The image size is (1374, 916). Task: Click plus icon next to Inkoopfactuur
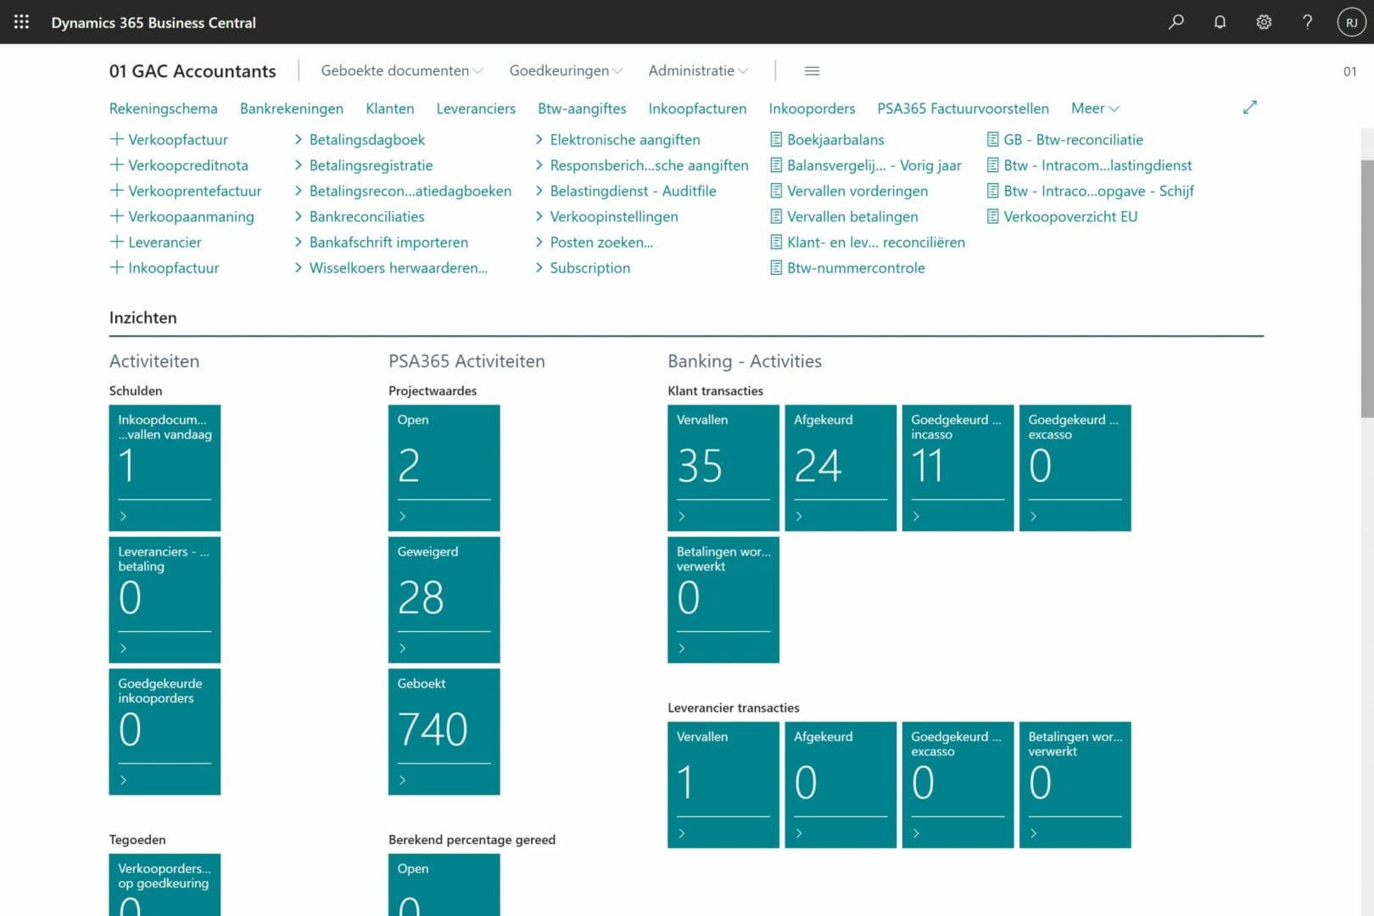117,267
